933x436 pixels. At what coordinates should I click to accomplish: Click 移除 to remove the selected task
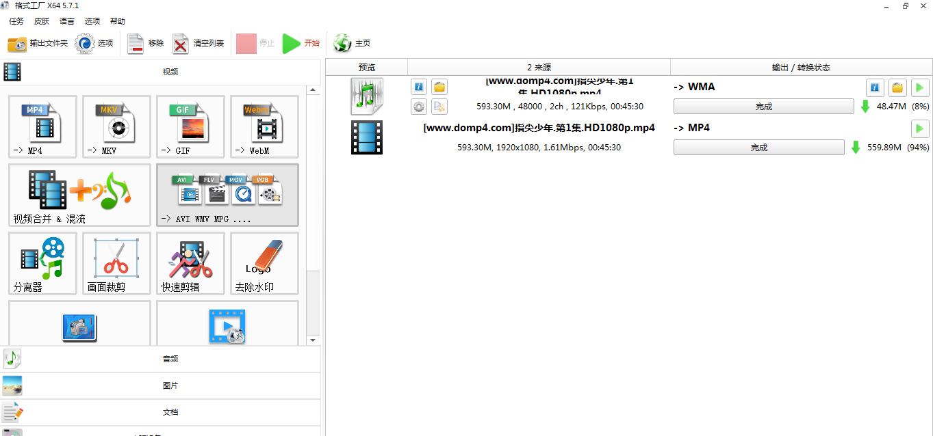point(146,44)
